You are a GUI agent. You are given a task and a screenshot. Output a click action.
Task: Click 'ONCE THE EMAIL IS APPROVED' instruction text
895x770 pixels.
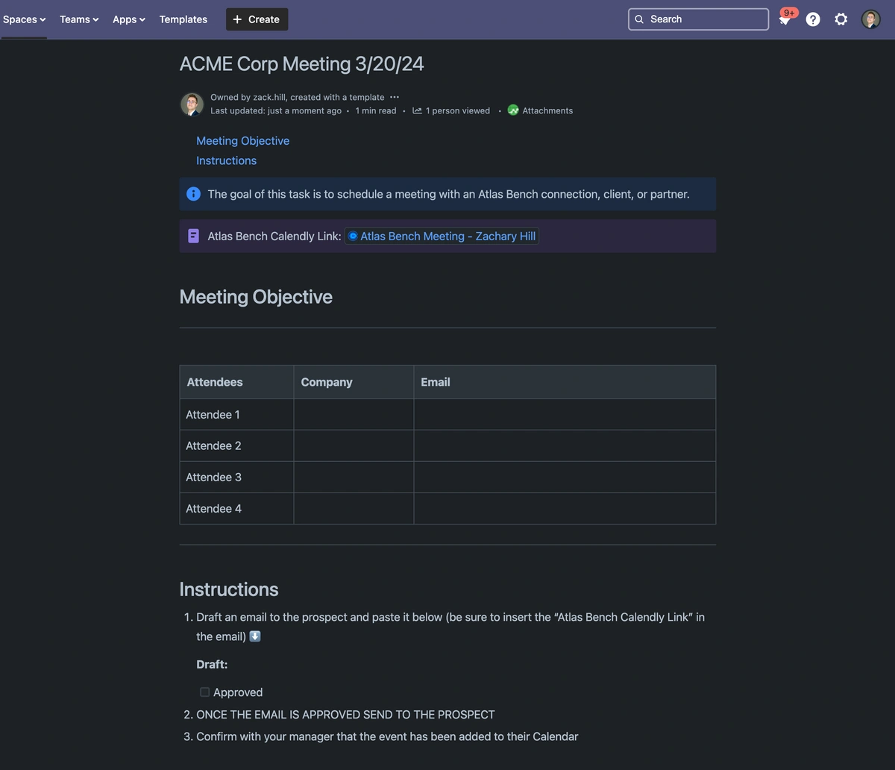coord(345,715)
